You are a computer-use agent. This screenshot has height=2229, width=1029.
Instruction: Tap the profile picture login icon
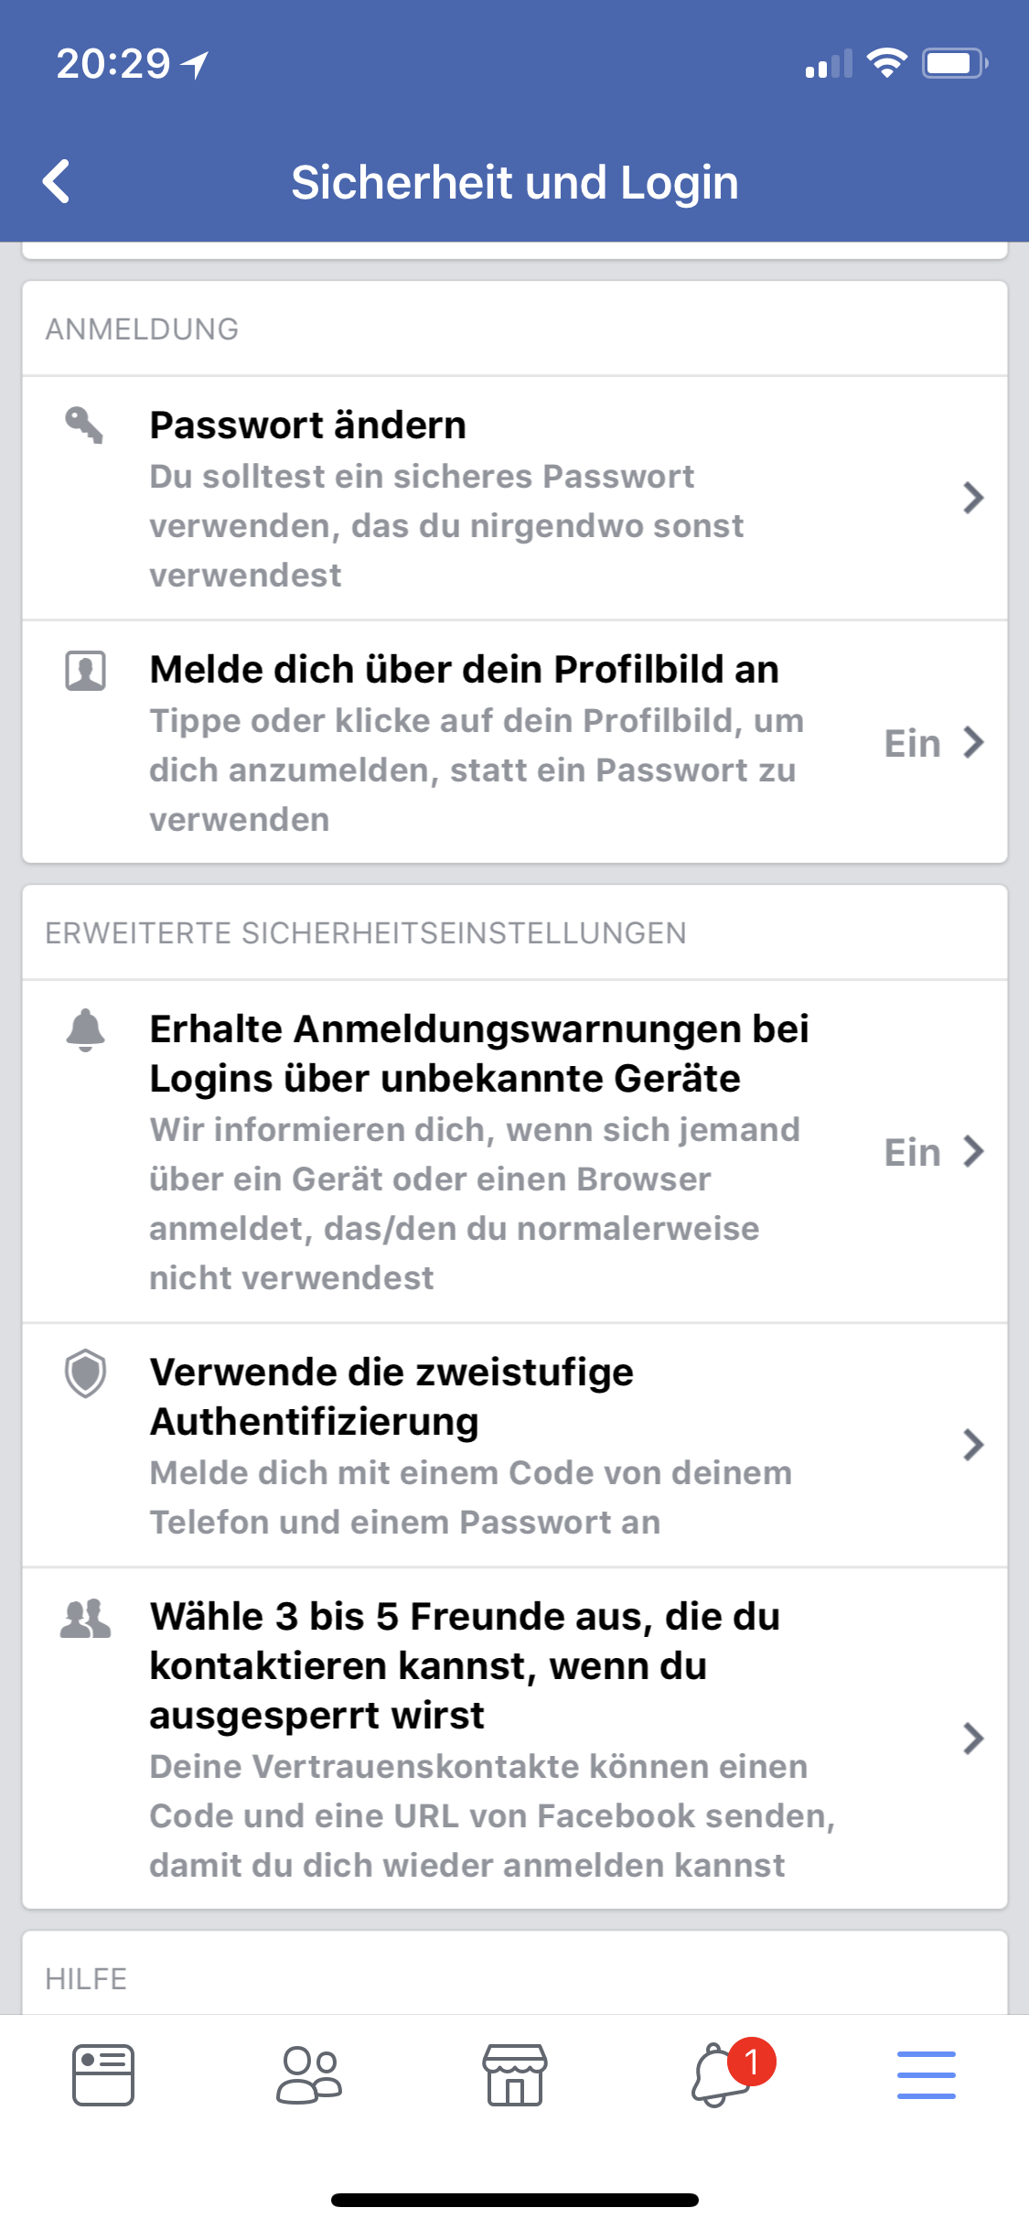[85, 671]
